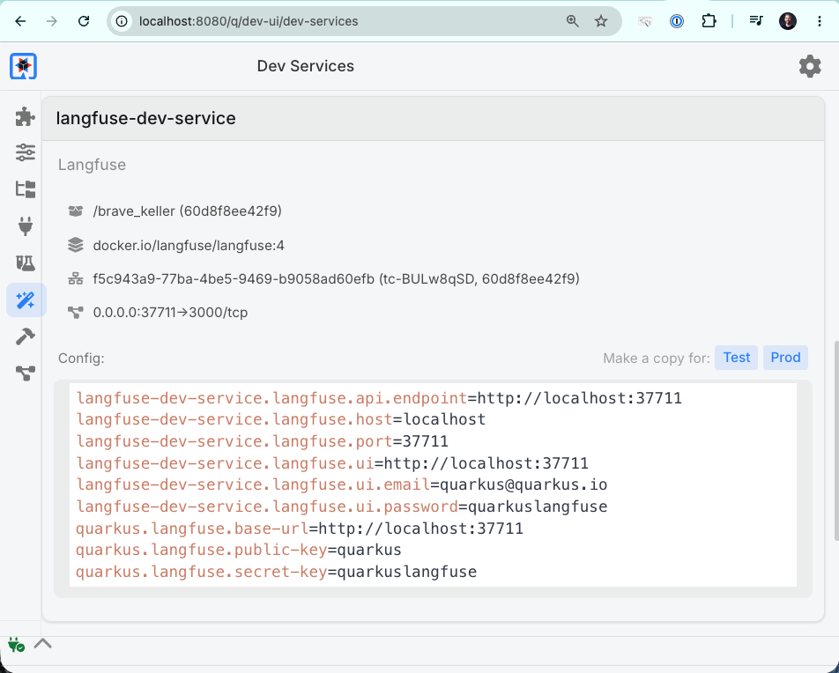The width and height of the screenshot is (839, 673).
Task: Select Dev Services magic wand in sidebar
Action: 26,300
